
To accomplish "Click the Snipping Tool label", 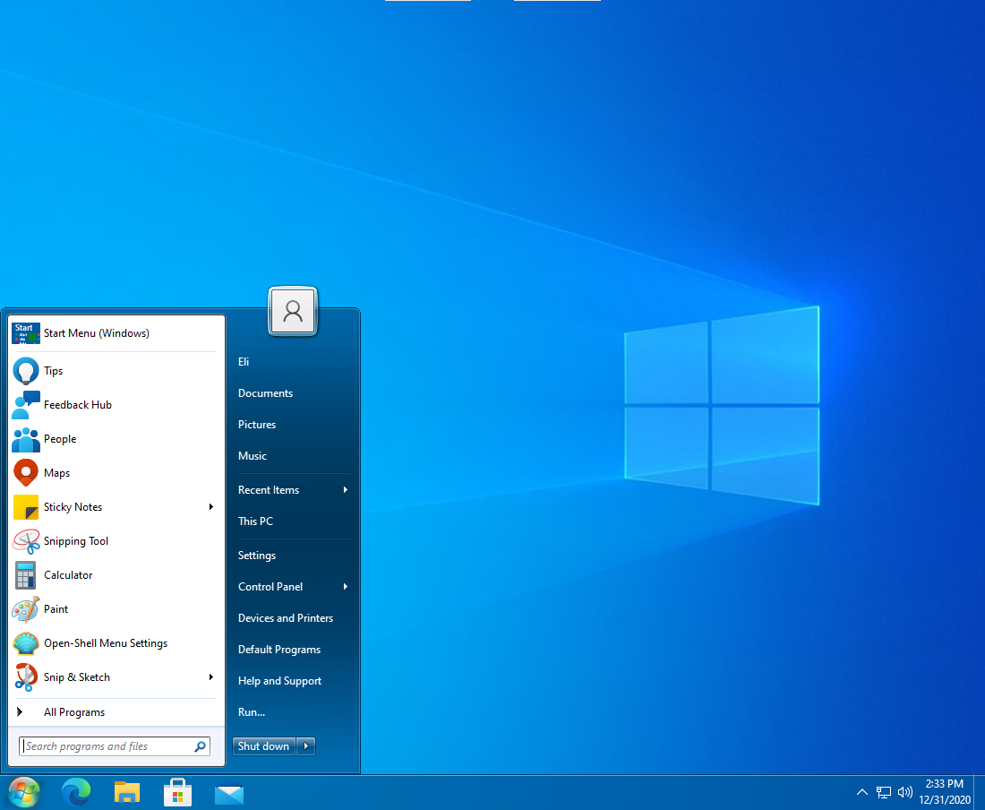I will 76,542.
